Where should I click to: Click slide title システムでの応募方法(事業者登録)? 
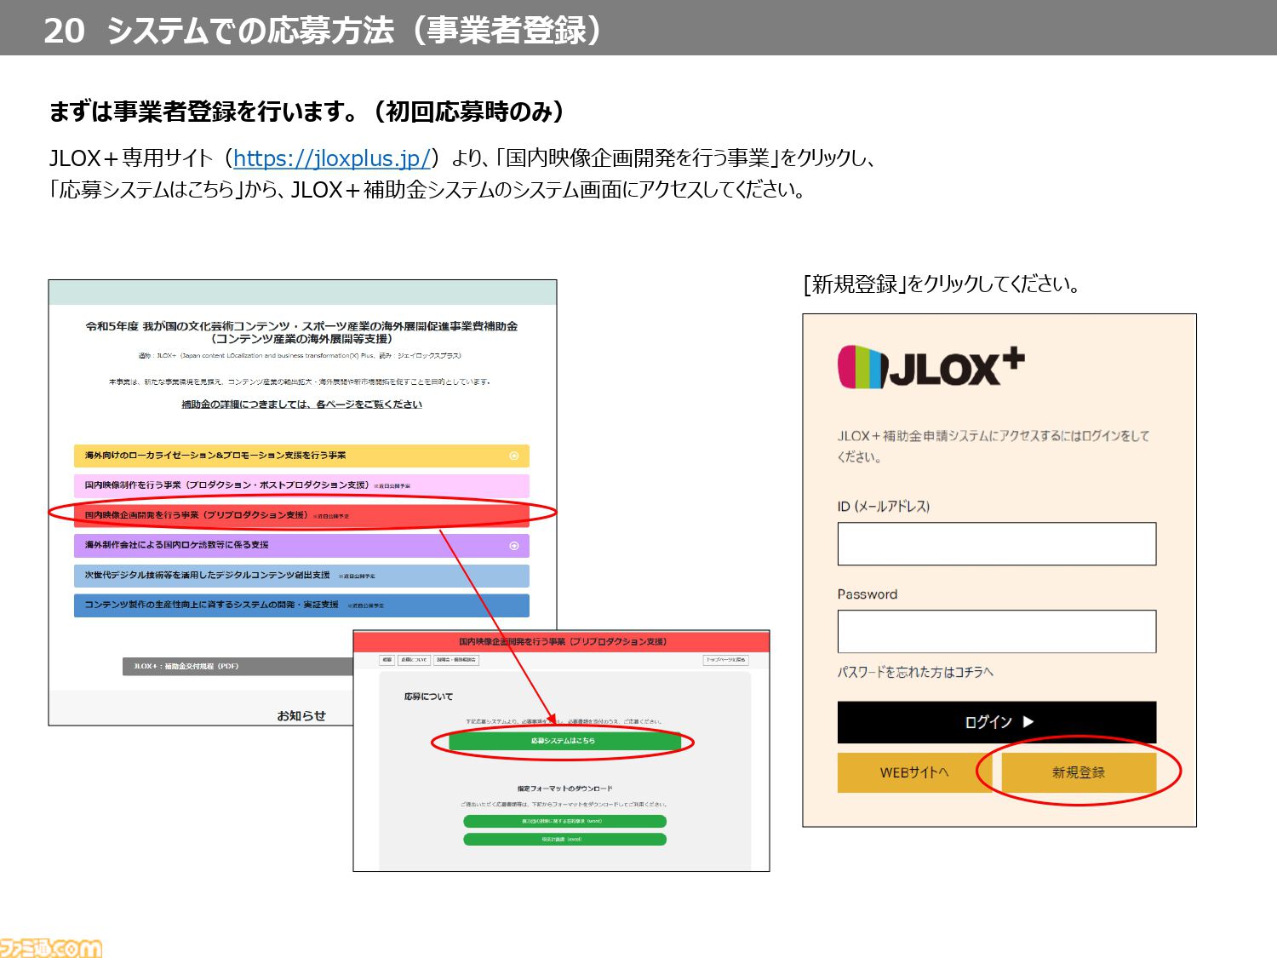pos(355,30)
